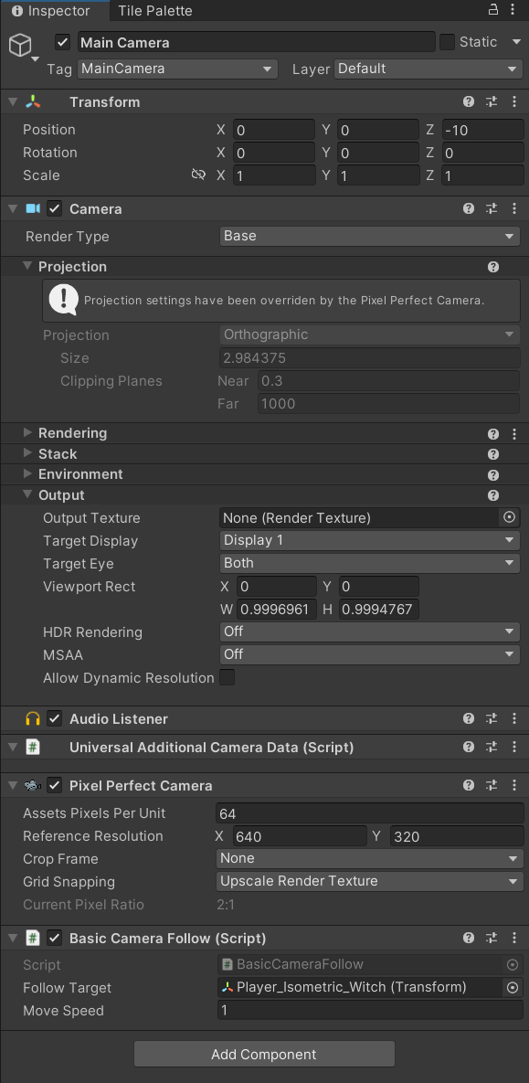
Task: Open the Grid Snapping dropdown
Action: (369, 882)
